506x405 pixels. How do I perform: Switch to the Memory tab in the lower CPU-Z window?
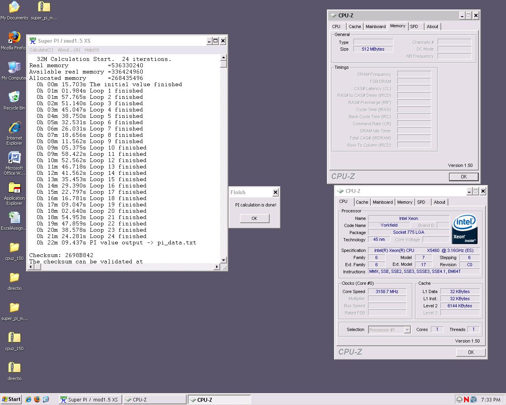405,202
